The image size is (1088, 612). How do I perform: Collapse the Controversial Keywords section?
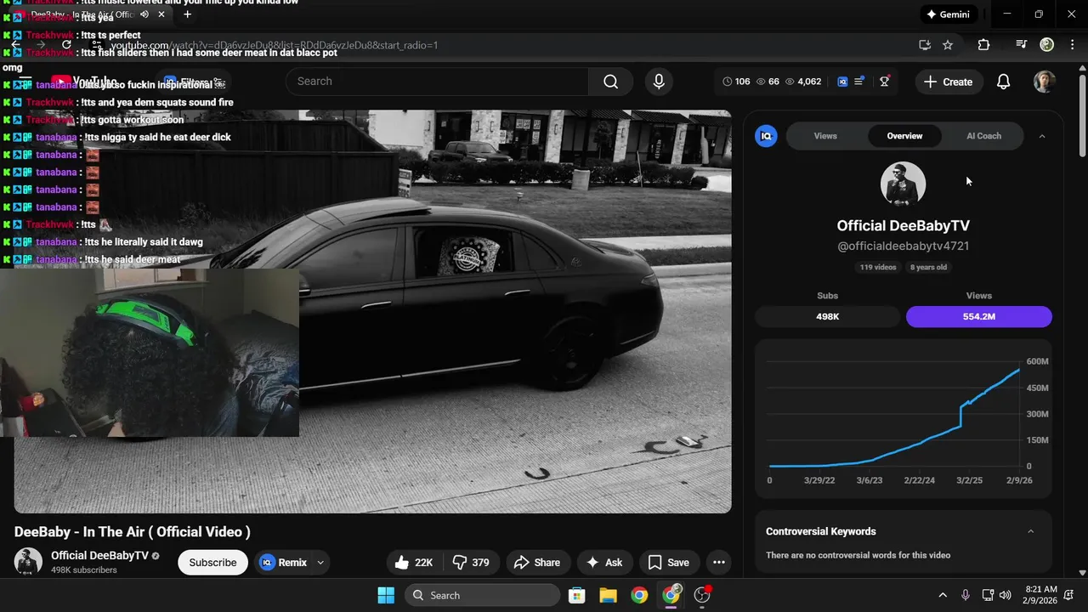pyautogui.click(x=1031, y=531)
